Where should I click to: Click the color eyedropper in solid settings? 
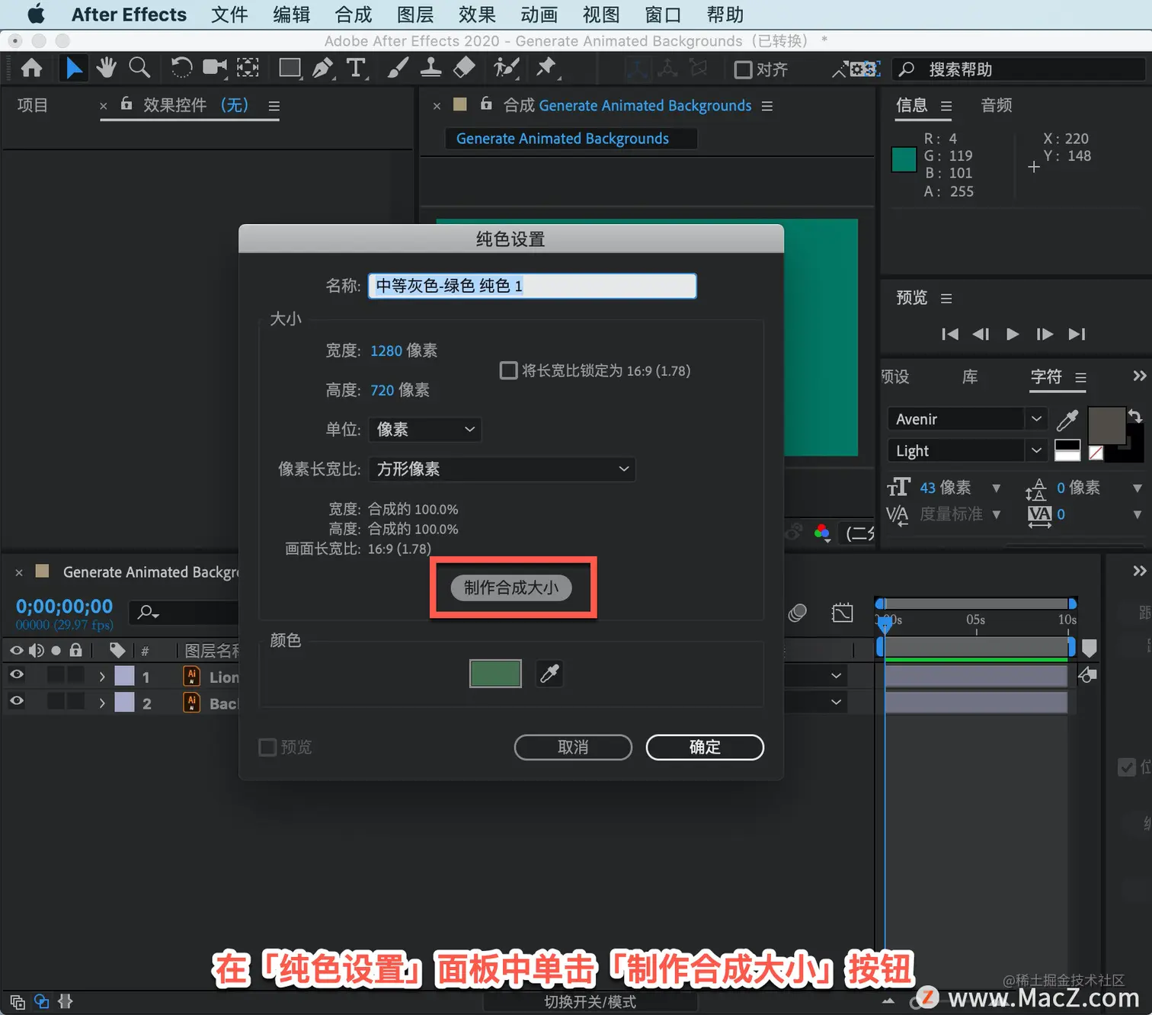pyautogui.click(x=549, y=674)
